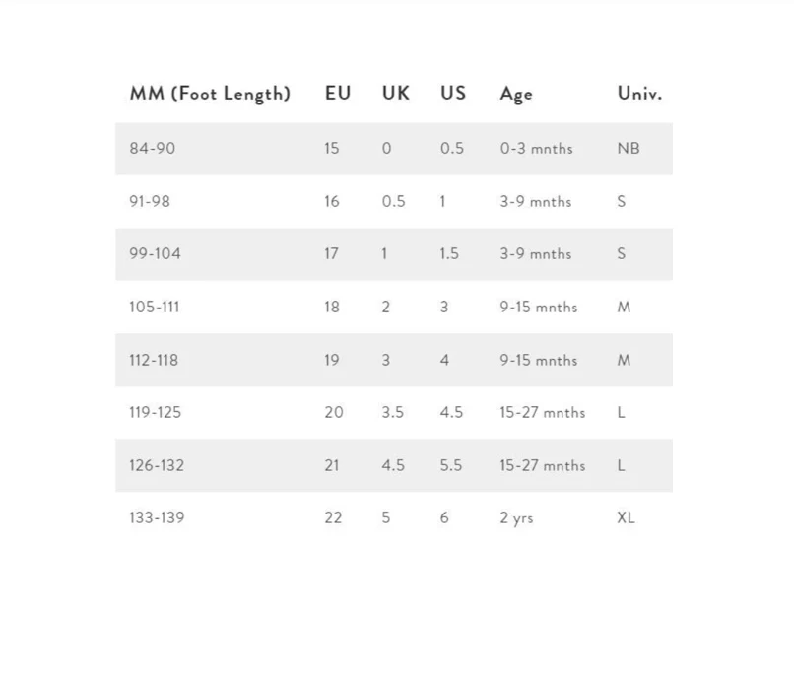This screenshot has width=794, height=686.
Task: Click EU size 18 cell
Action: [x=332, y=307]
